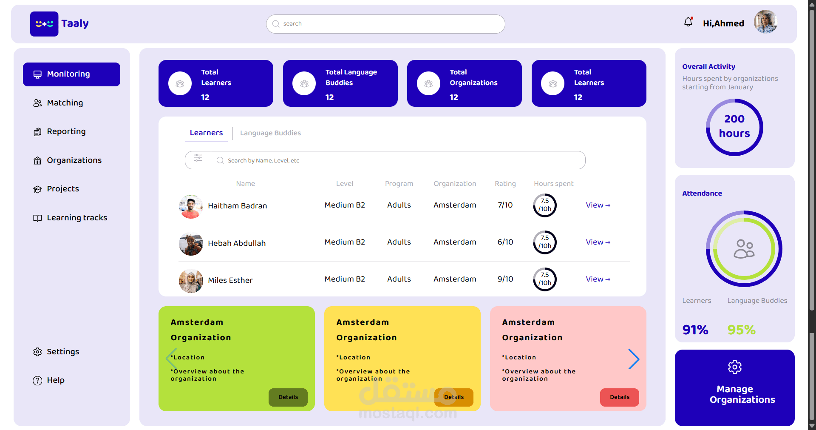Open the notification bell

coord(688,22)
